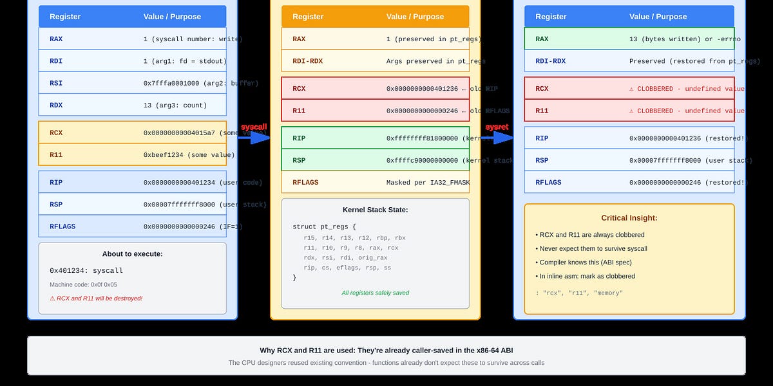
Task: Expand the Critical Insight panel
Action: point(629,257)
